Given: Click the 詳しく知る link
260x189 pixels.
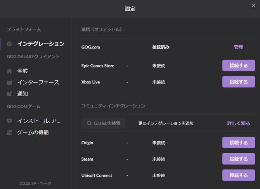Looking at the screenshot, I should (x=239, y=123).
